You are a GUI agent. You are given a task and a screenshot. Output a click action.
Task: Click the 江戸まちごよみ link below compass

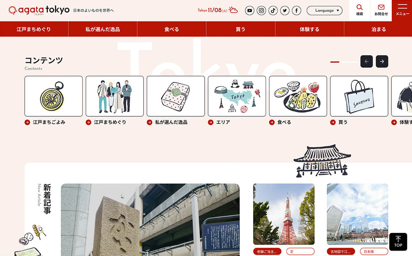49,122
